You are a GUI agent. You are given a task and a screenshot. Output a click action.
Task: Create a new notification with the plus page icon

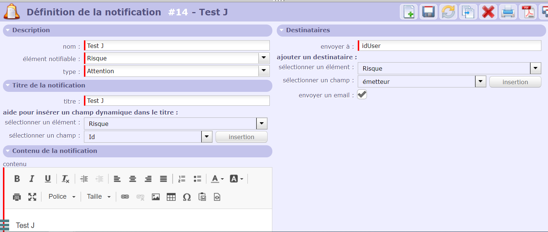pos(408,12)
